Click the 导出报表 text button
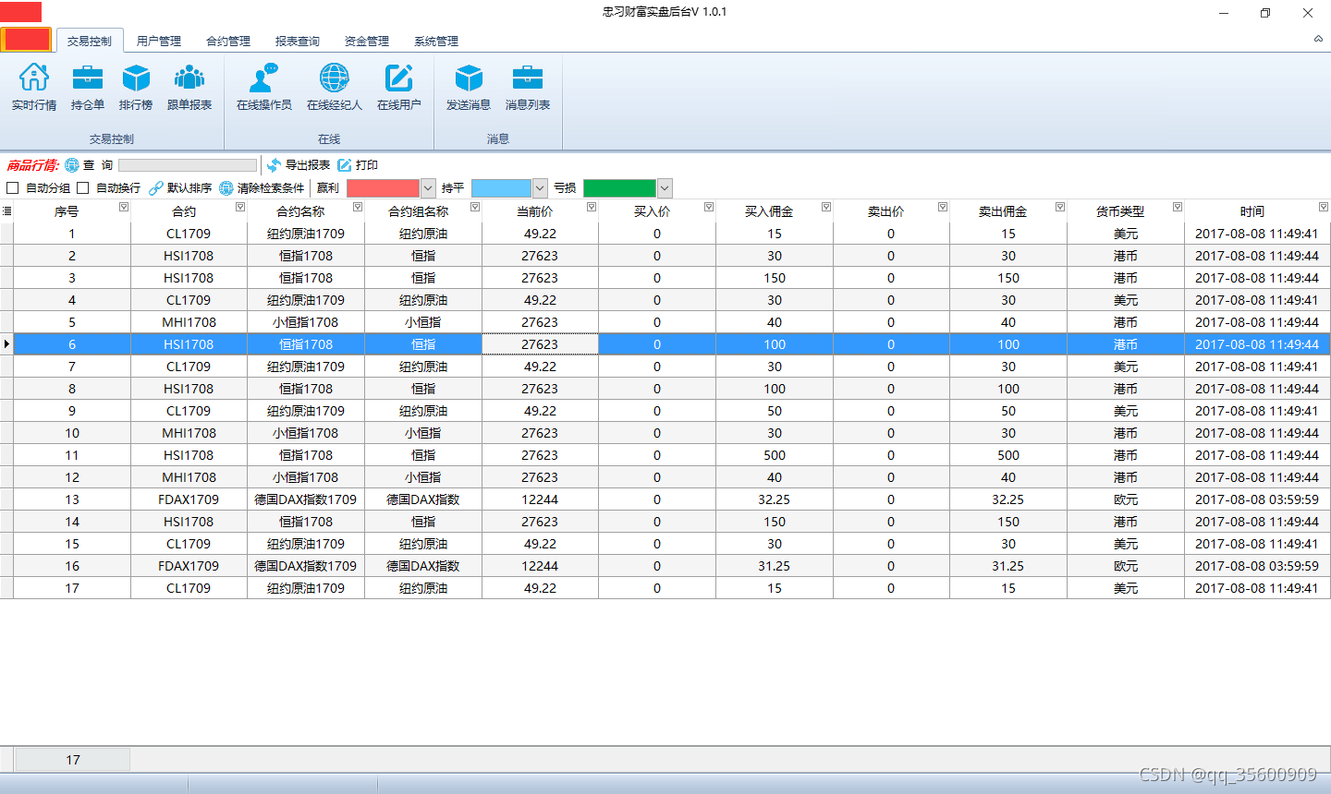 (308, 165)
